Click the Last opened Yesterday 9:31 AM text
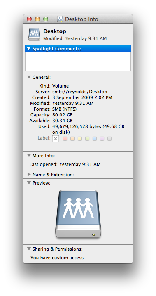The image size is (156, 296). 65,164
